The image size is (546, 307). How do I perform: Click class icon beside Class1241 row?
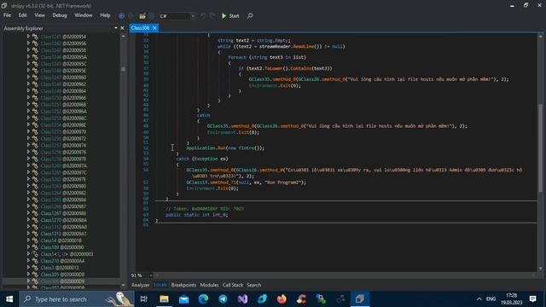[x=35, y=37]
